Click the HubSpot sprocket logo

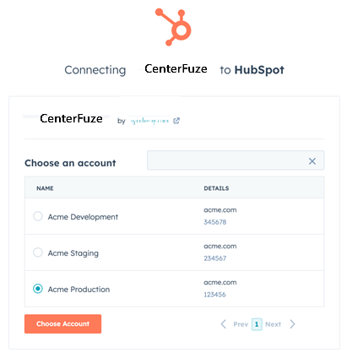click(x=173, y=27)
